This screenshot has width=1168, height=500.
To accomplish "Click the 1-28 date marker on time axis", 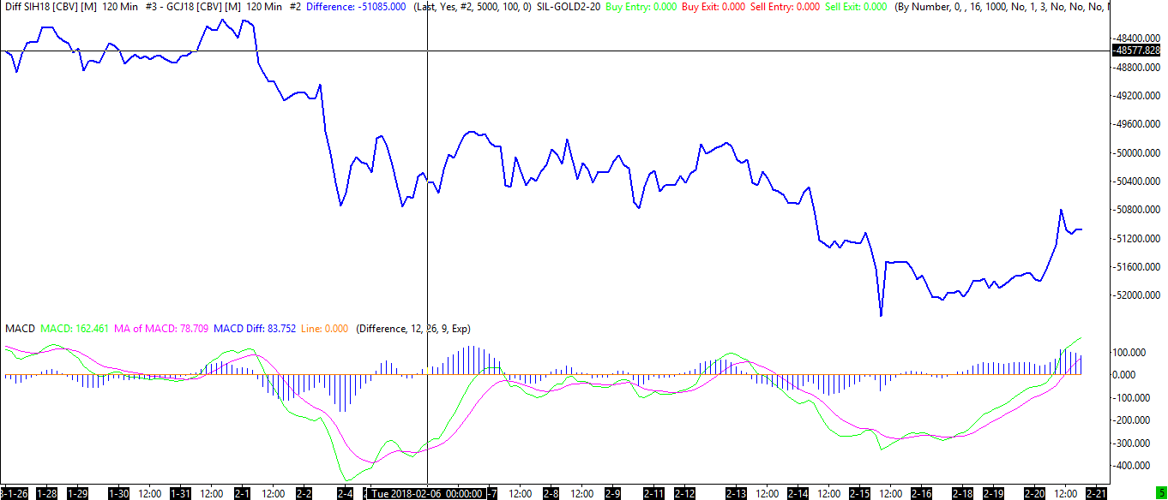I will pos(47,494).
